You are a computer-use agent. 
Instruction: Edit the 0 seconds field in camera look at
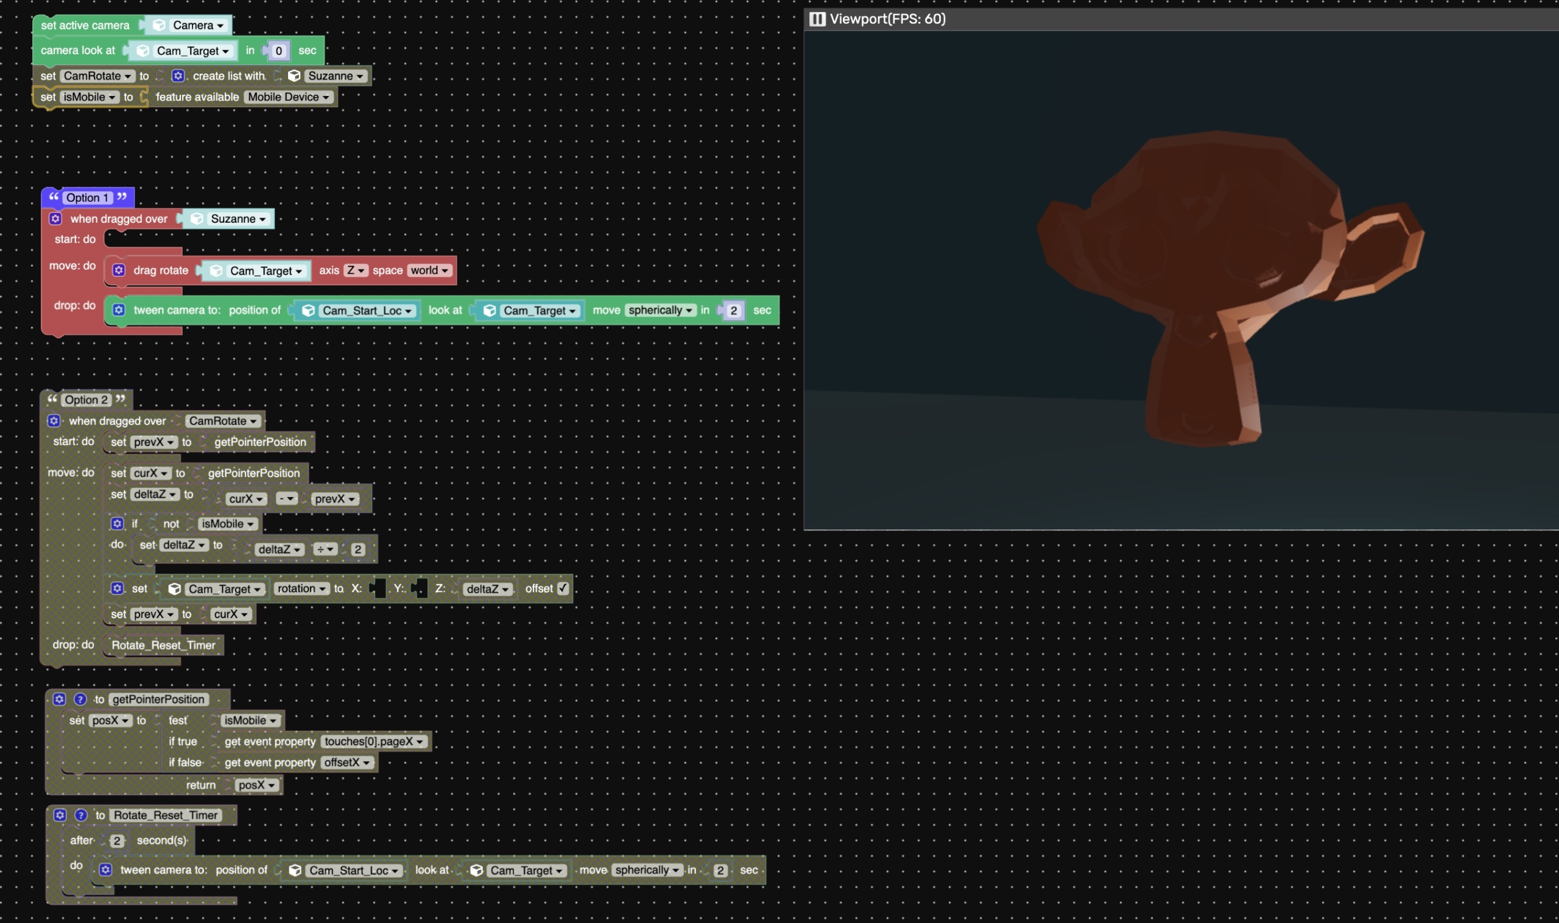(279, 51)
